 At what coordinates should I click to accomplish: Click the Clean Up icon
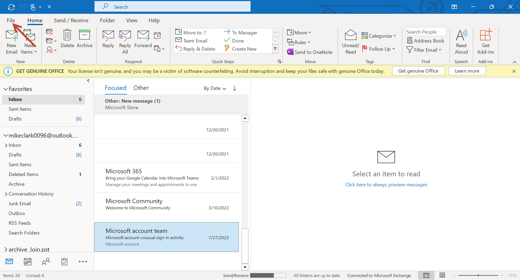(51, 41)
